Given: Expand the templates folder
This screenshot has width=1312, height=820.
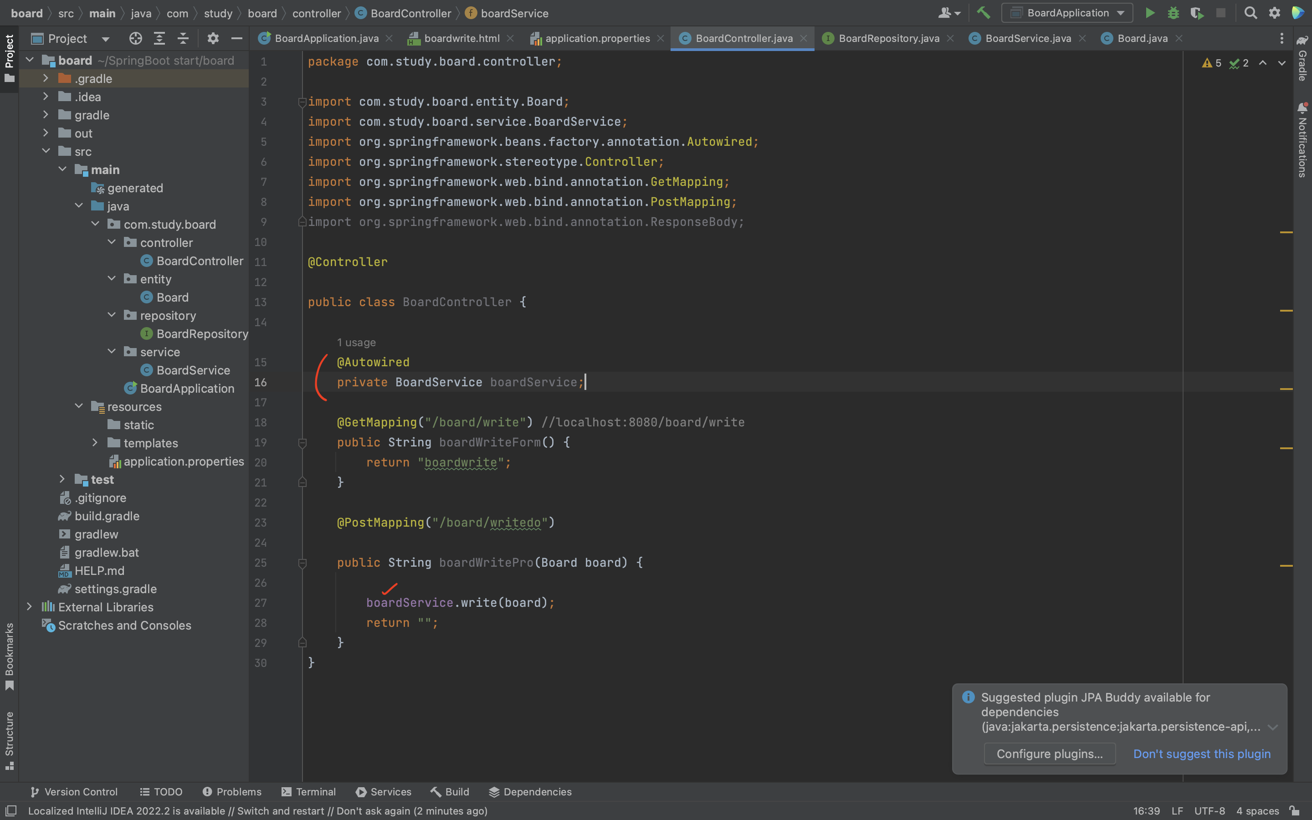Looking at the screenshot, I should tap(95, 442).
